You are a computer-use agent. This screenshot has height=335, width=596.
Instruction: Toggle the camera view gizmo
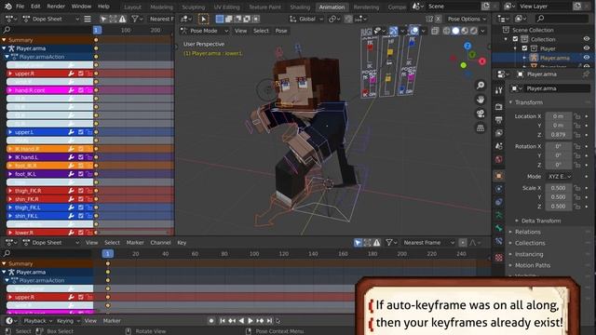[x=481, y=114]
